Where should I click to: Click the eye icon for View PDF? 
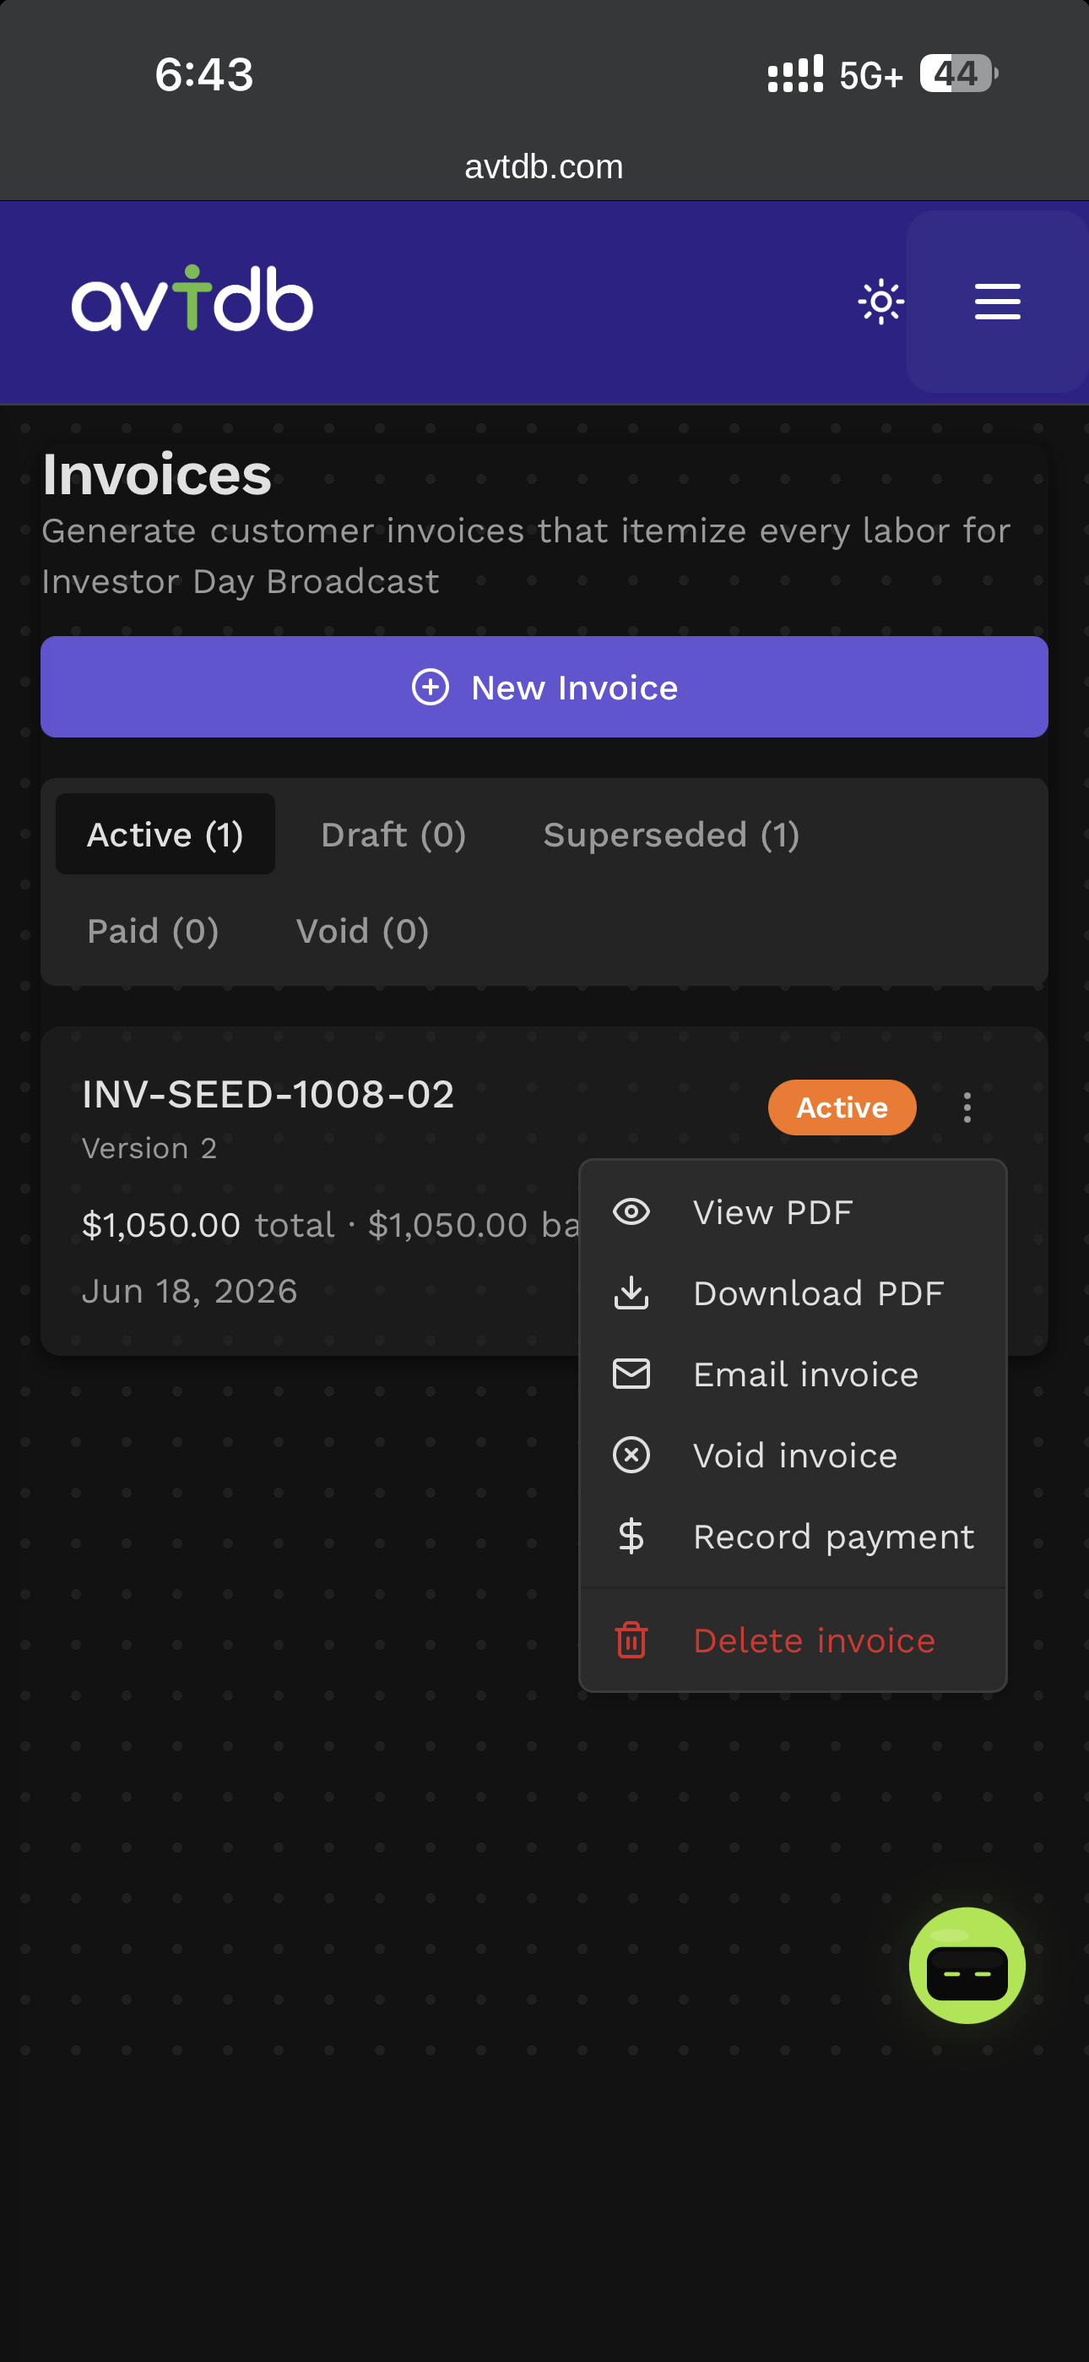(x=631, y=1212)
